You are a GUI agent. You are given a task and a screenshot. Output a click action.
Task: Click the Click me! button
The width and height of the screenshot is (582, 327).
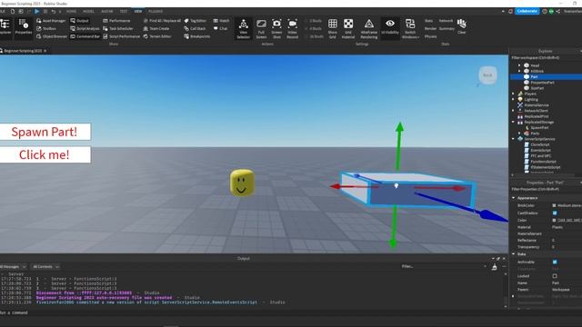coord(45,154)
